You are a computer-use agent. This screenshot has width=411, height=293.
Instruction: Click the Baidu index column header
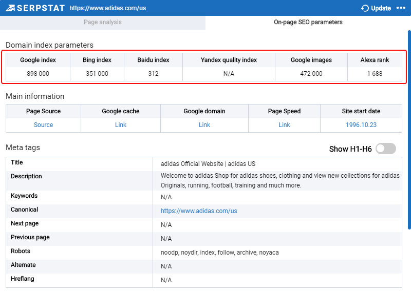pyautogui.click(x=153, y=60)
